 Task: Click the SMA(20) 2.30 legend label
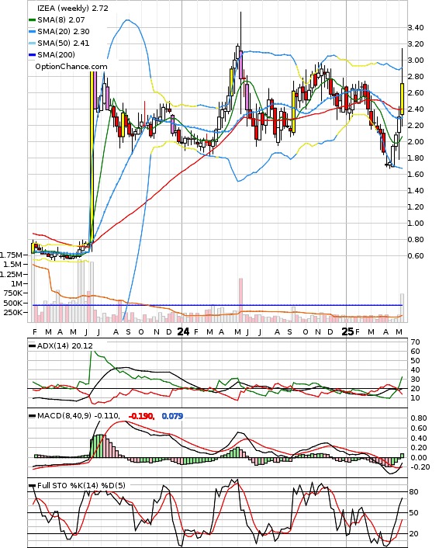(x=64, y=32)
